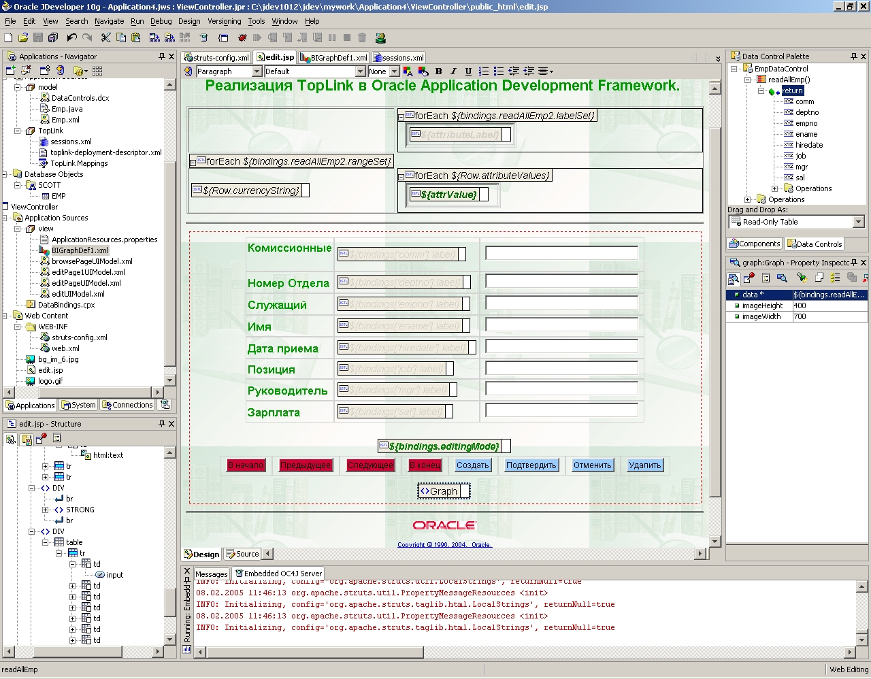
Task: Pin the Applications Navigator panel
Action: click(162, 56)
